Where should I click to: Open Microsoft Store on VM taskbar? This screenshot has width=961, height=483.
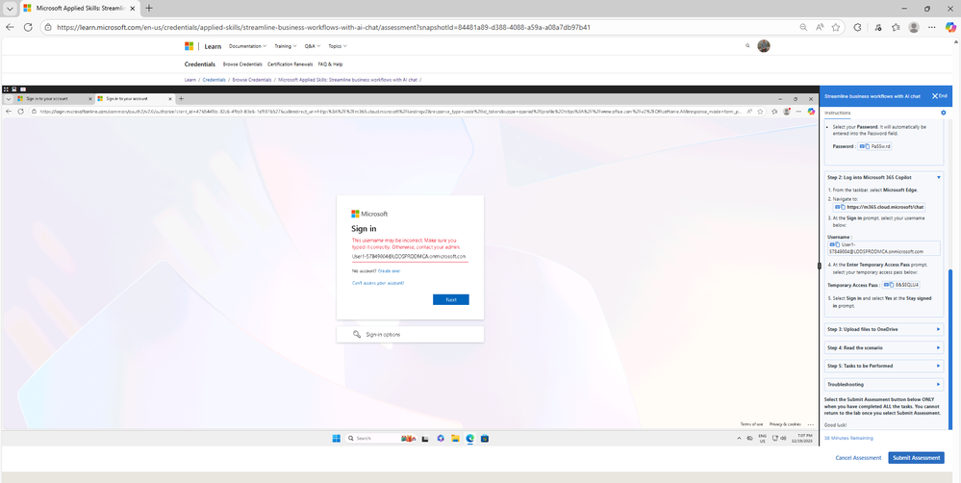[485, 438]
